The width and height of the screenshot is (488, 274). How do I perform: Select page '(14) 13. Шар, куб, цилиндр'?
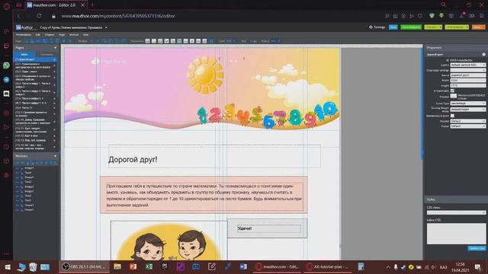point(36,140)
